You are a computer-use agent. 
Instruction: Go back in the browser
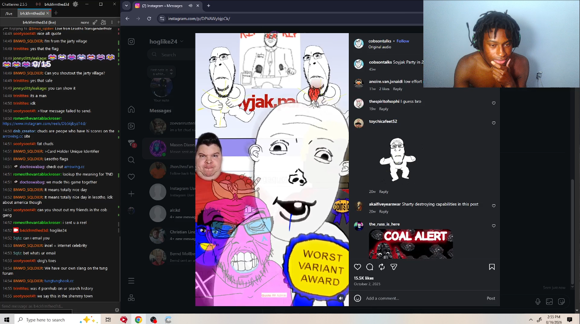(127, 19)
